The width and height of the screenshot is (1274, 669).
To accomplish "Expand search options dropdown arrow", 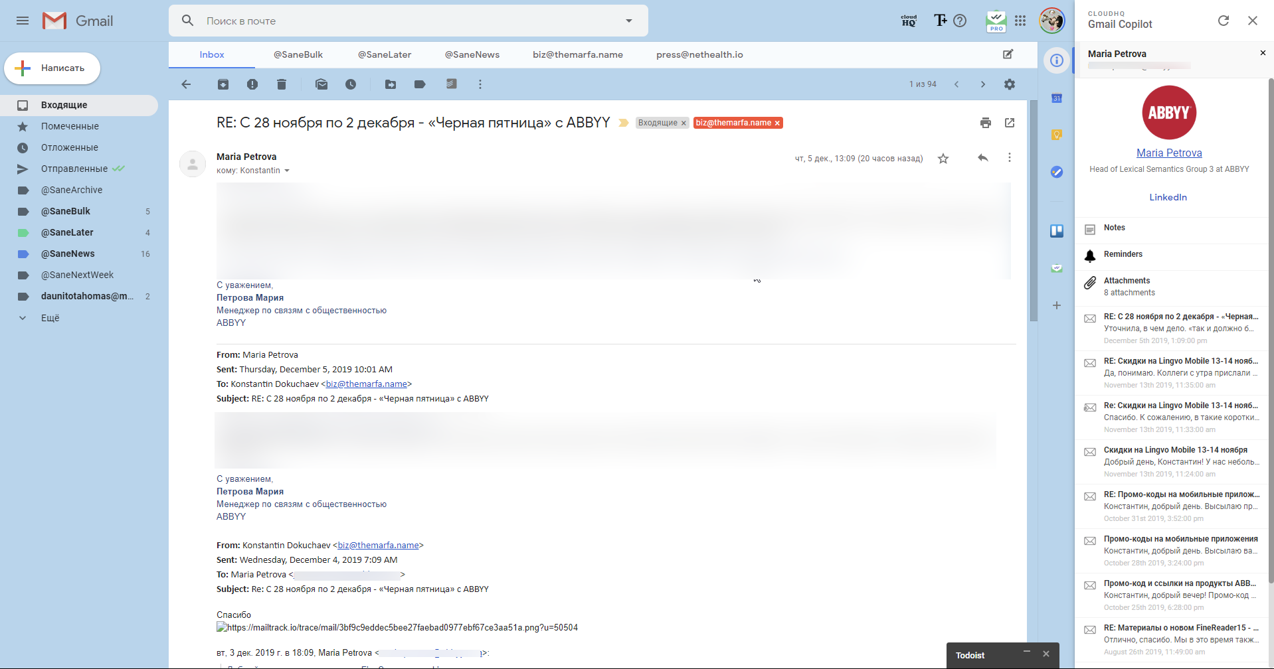I will (x=628, y=21).
